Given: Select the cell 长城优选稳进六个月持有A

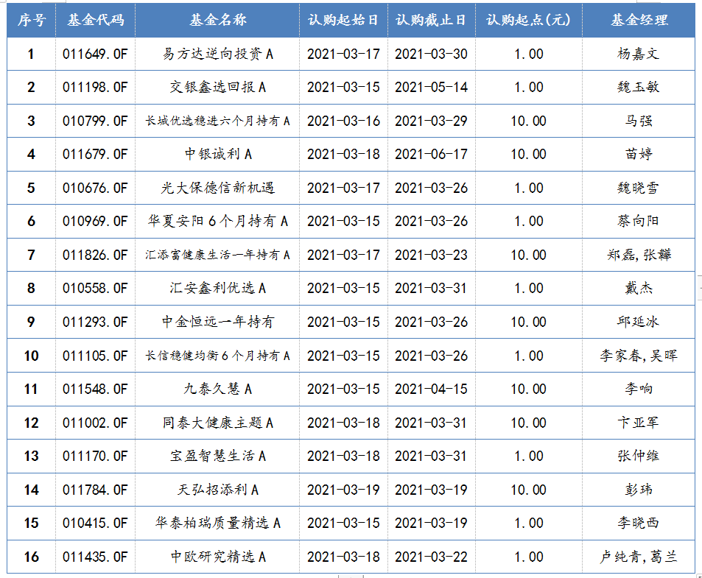Looking at the screenshot, I should tap(217, 121).
